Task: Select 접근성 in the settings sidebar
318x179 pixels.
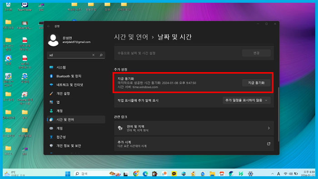Action: click(76, 137)
